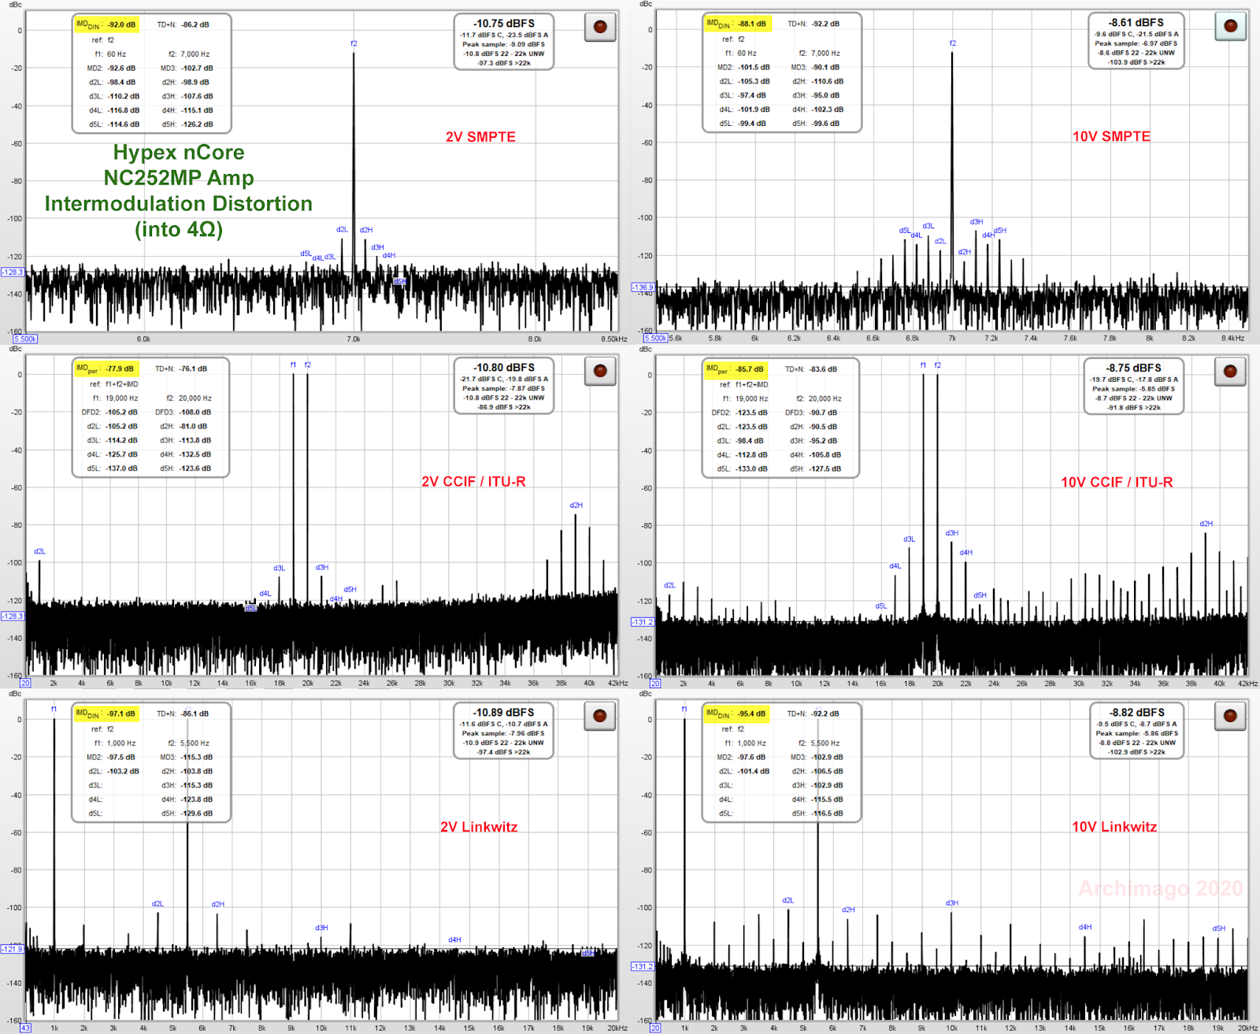
Task: Click the IMD DIN -95.4 dB value in 10V Linkwitz
Action: (x=737, y=713)
